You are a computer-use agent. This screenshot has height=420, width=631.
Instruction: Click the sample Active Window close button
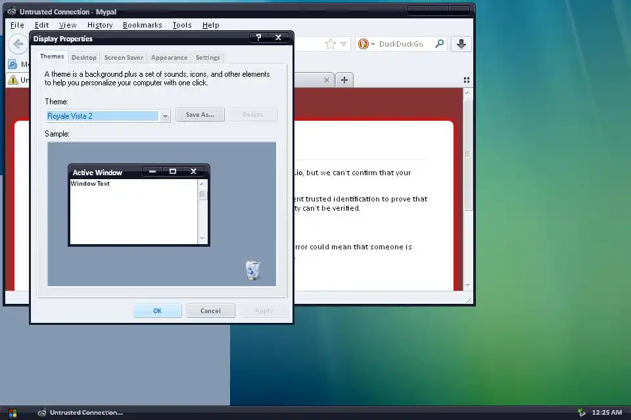click(193, 171)
